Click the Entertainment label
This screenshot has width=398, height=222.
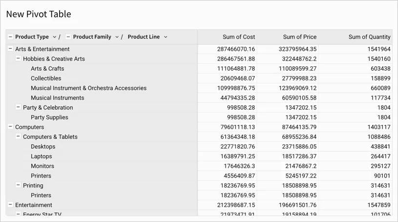pos(34,205)
